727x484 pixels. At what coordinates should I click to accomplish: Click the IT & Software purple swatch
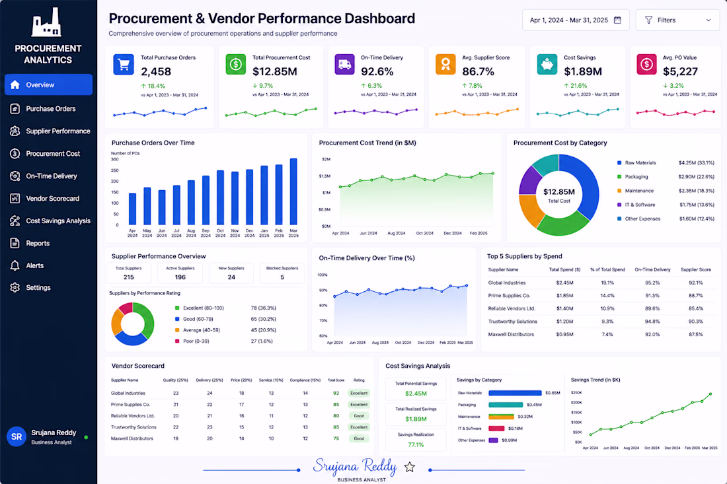(x=619, y=204)
